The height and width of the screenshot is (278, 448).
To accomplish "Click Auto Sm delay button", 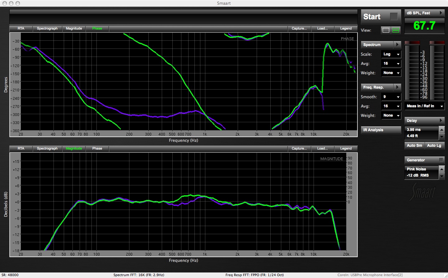I will (414, 146).
